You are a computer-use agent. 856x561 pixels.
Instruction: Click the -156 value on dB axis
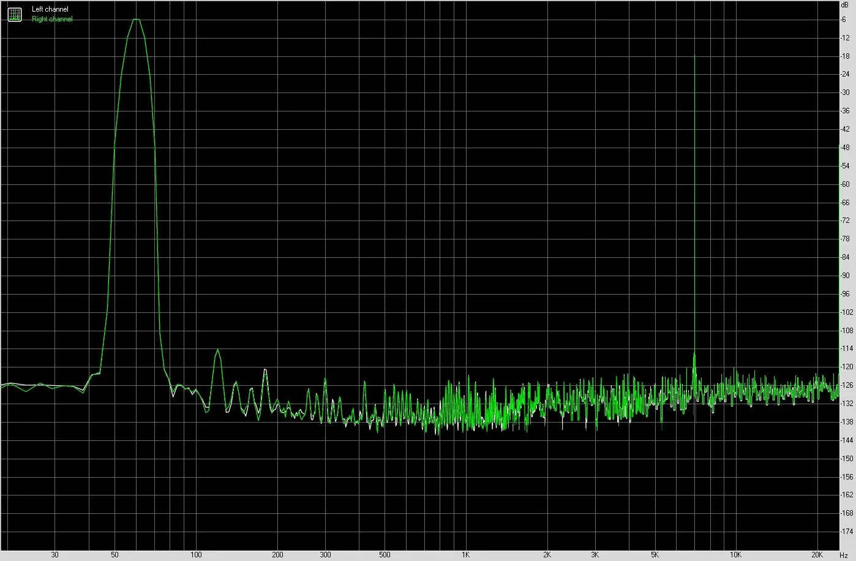846,476
